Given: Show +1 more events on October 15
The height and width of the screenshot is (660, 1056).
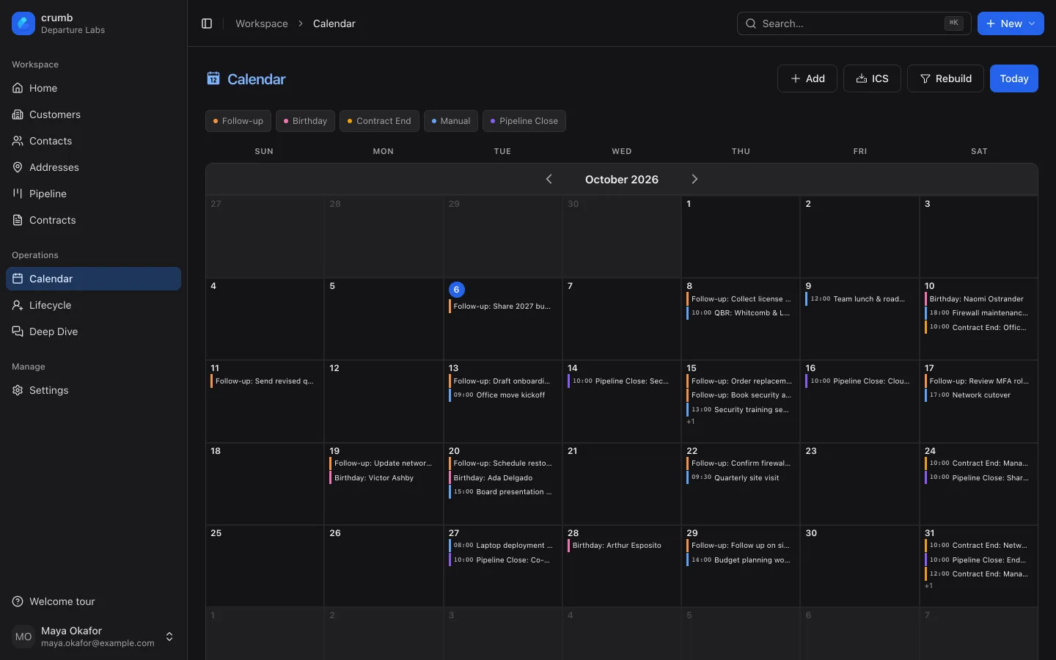Looking at the screenshot, I should [x=691, y=422].
